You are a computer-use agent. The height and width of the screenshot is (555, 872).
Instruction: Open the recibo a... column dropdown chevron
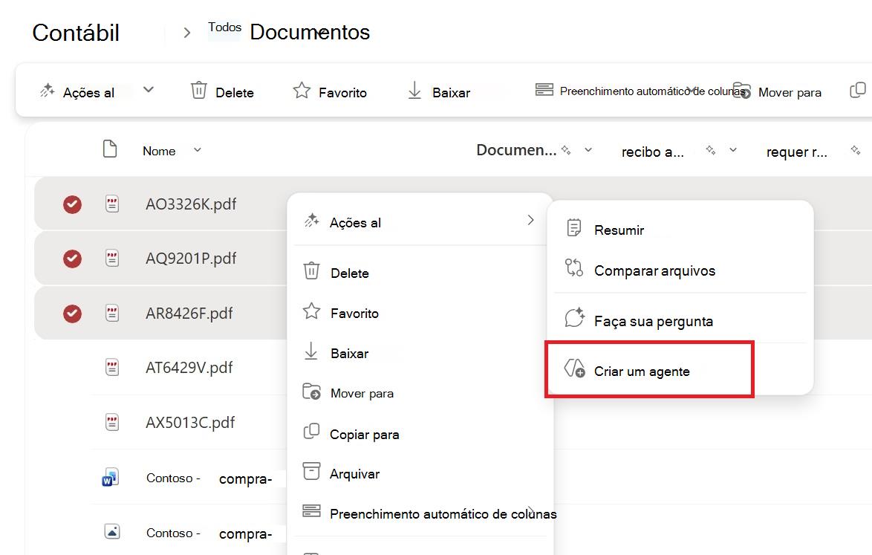(733, 150)
